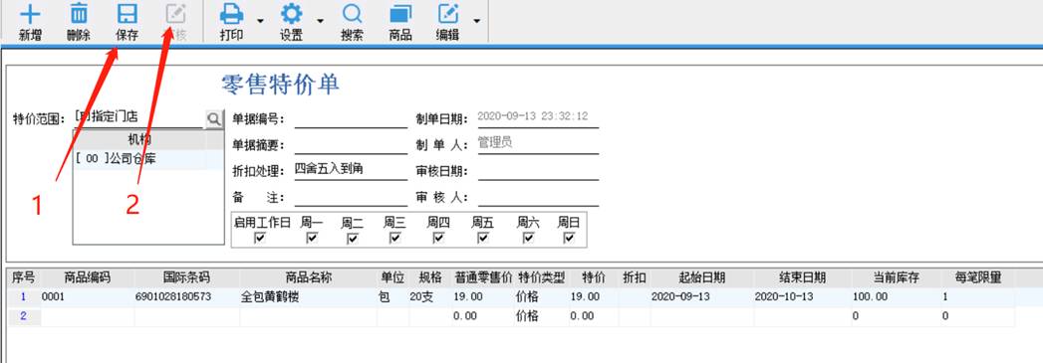Click end date cell 2020-10-13

(802, 297)
